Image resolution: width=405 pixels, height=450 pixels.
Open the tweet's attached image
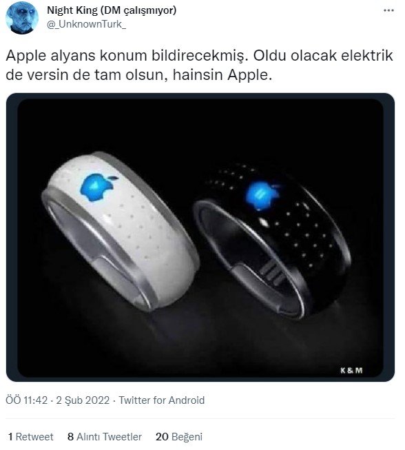(x=200, y=237)
